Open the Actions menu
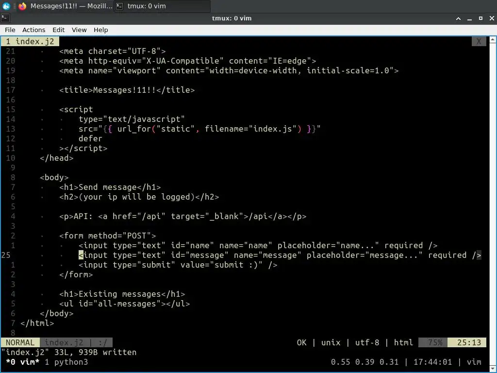This screenshot has width=497, height=373. tap(33, 30)
